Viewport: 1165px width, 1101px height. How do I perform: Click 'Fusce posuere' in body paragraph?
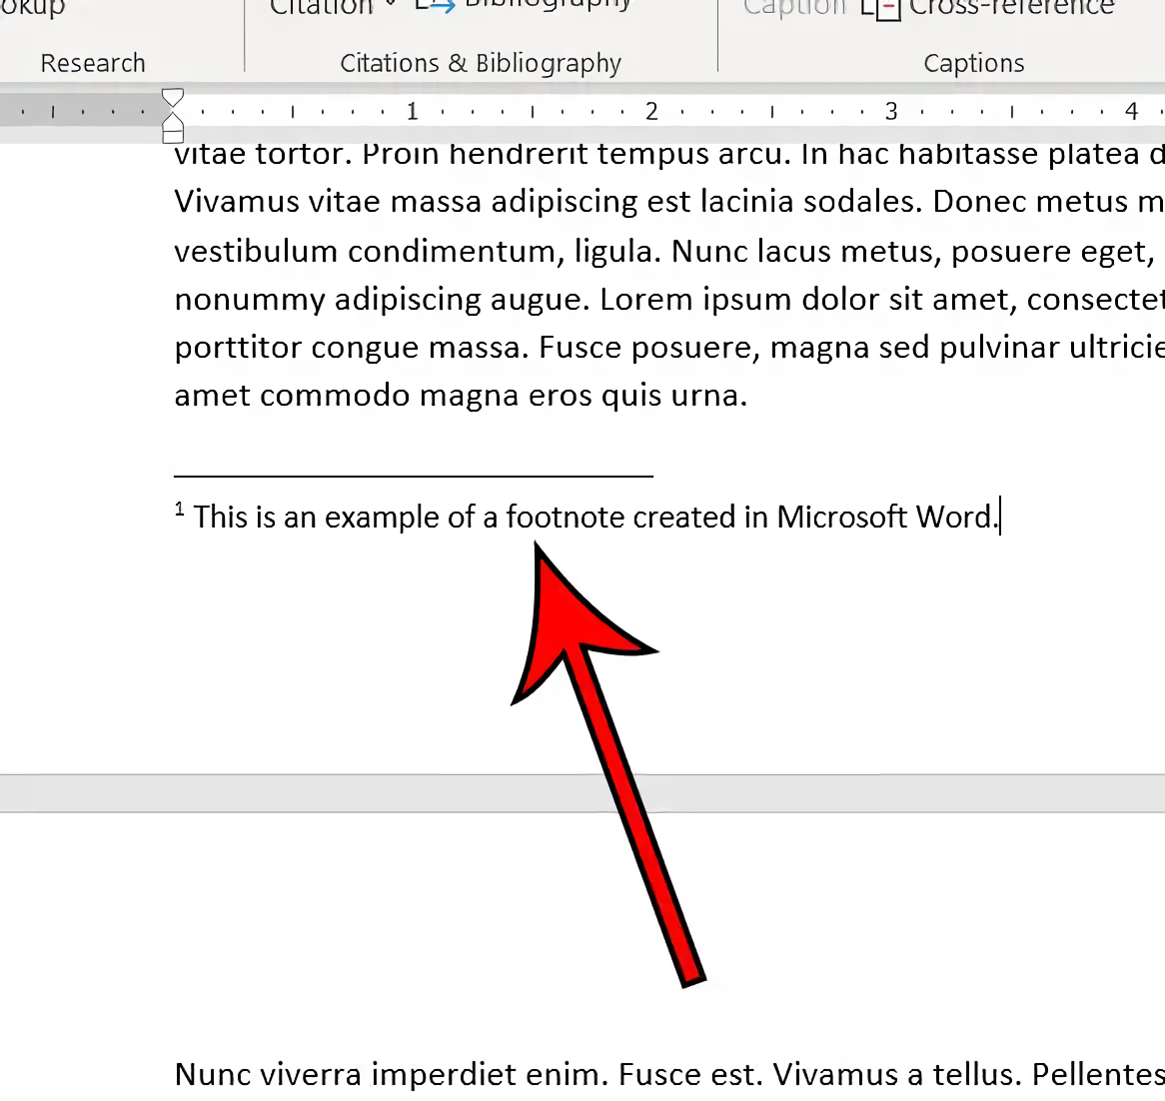[649, 348]
